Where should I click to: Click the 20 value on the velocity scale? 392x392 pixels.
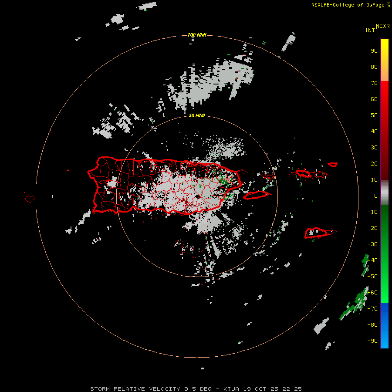(x=374, y=164)
